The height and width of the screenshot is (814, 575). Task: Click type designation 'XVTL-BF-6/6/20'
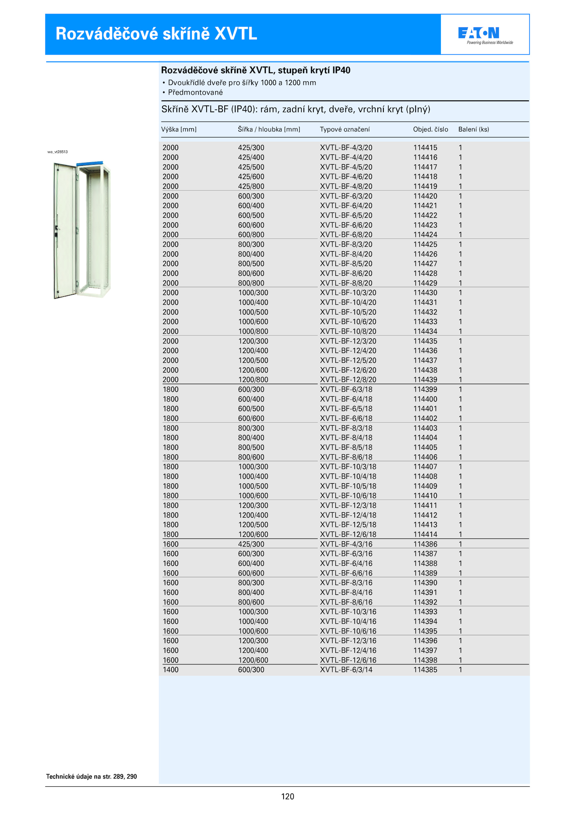346,225
